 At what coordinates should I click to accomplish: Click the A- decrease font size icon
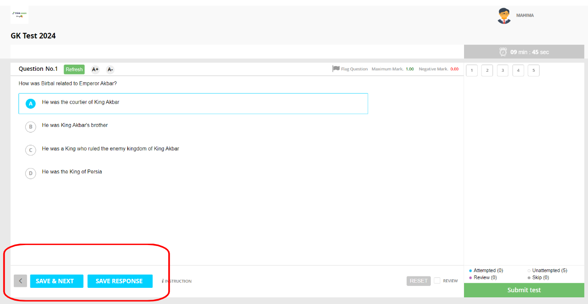tap(110, 69)
